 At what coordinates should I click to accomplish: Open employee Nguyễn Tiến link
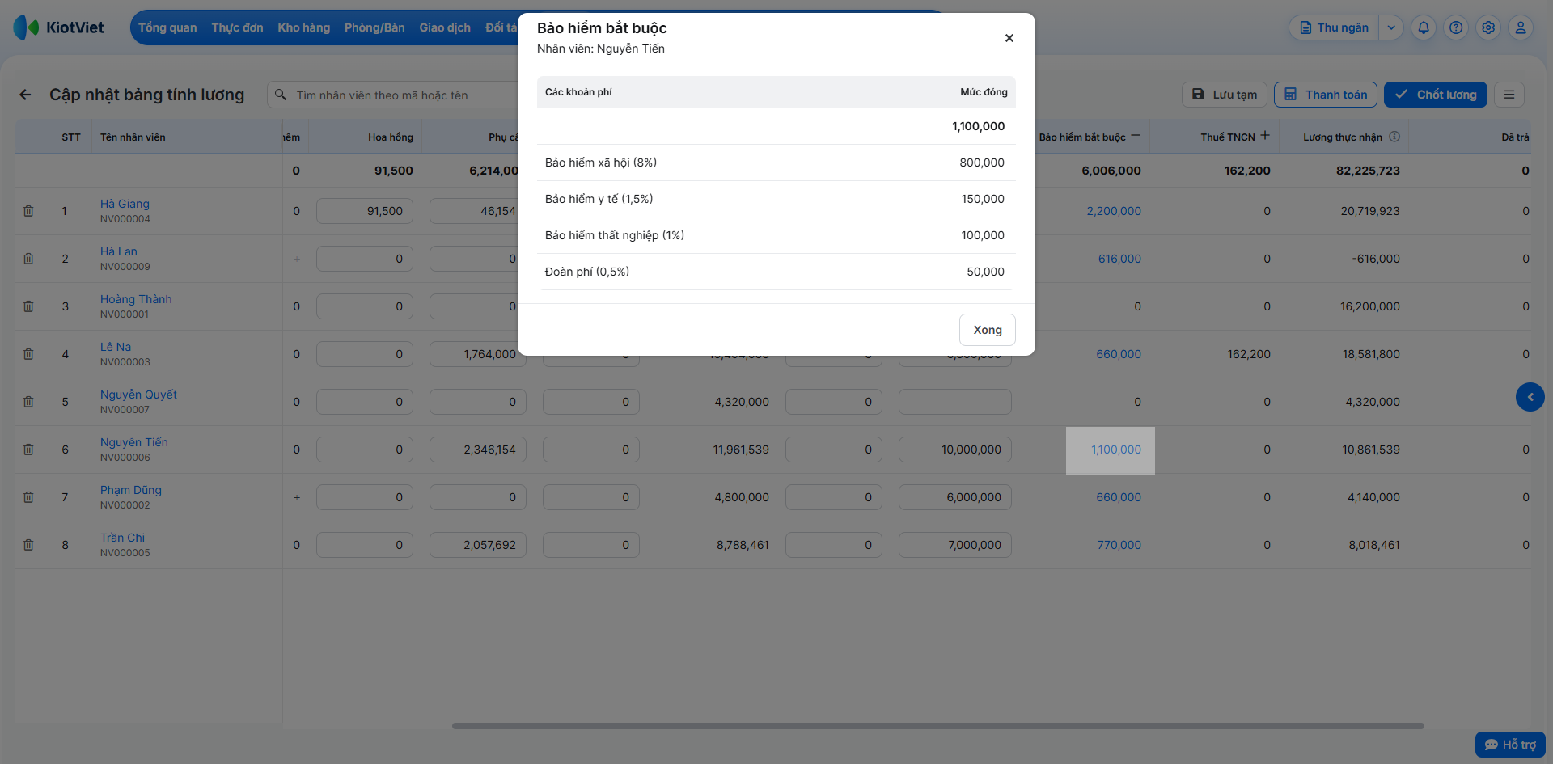(x=134, y=442)
